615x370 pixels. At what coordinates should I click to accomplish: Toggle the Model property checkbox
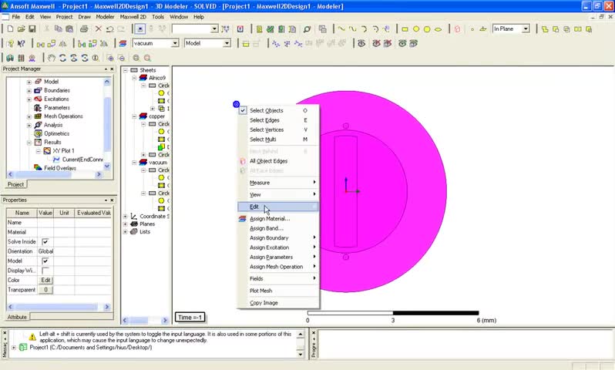click(45, 261)
